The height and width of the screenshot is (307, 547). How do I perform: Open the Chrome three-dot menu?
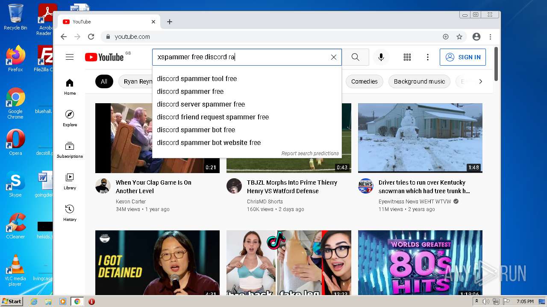pos(491,37)
